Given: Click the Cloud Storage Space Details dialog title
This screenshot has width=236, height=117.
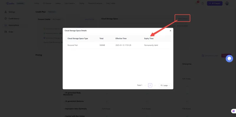Looking at the screenshot, I should tap(76, 31).
